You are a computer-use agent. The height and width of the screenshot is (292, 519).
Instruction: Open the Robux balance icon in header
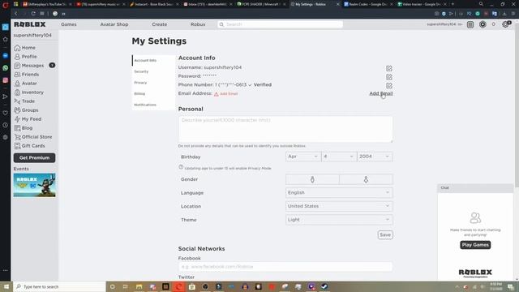(x=483, y=24)
